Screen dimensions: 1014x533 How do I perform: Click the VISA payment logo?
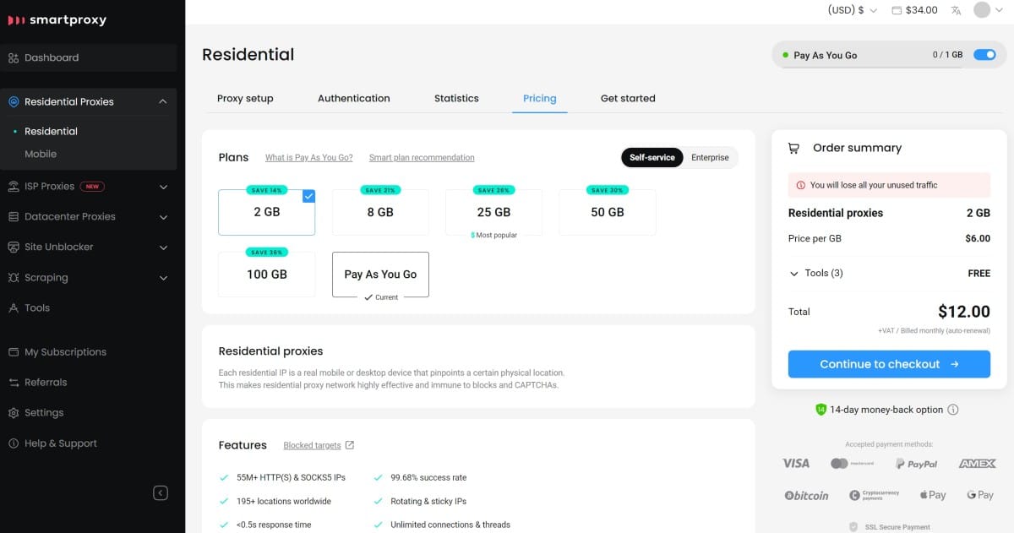pyautogui.click(x=795, y=463)
